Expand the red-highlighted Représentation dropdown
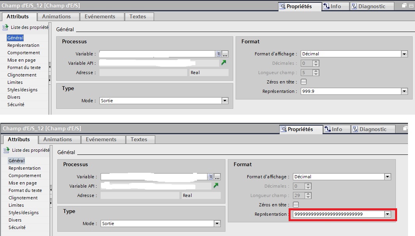Image resolution: width=415 pixels, height=236 pixels. [387, 214]
